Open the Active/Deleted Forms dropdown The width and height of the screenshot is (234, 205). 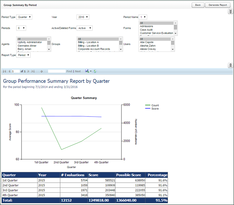coord(85,28)
